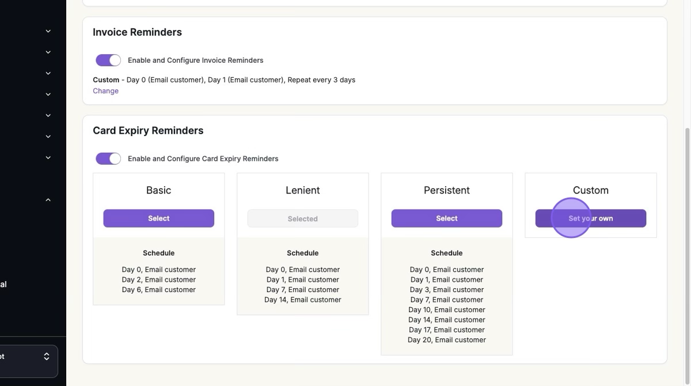Select the Basic reminder schedule
Screen dimensions: 691x386
pyautogui.click(x=158, y=218)
